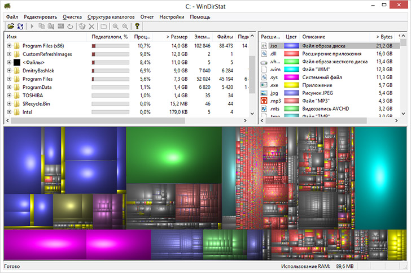Click the large green block in treemap
This screenshot has width=411, height=273.
point(173,154)
